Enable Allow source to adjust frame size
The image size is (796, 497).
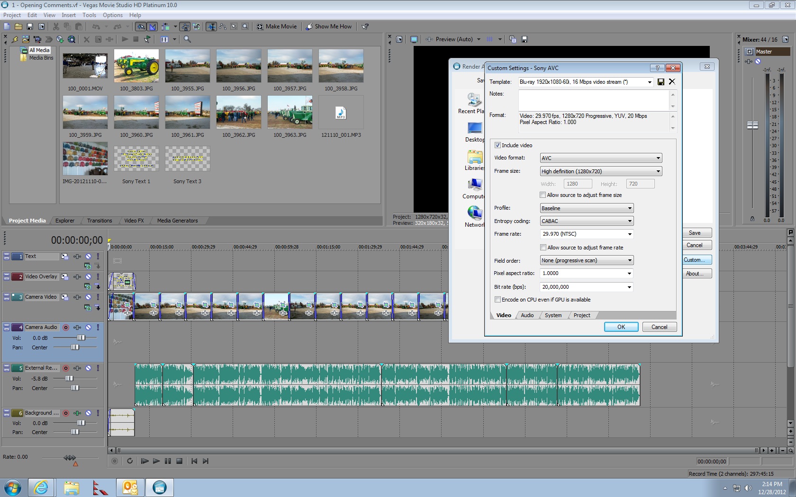pyautogui.click(x=543, y=195)
